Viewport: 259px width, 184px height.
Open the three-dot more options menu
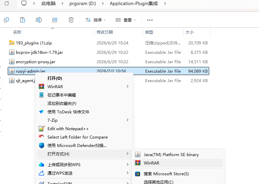[x=150, y=20]
